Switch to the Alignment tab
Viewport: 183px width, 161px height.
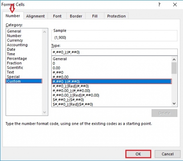35,16
